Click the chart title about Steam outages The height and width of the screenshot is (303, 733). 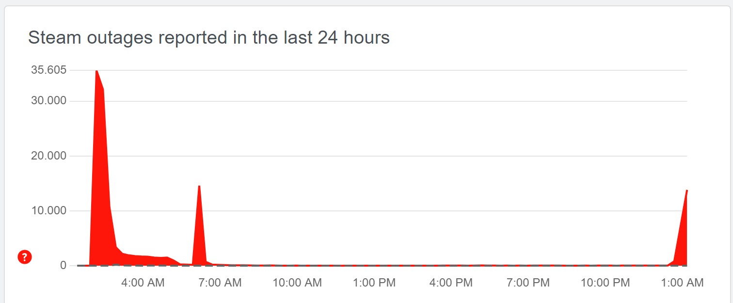pos(209,37)
